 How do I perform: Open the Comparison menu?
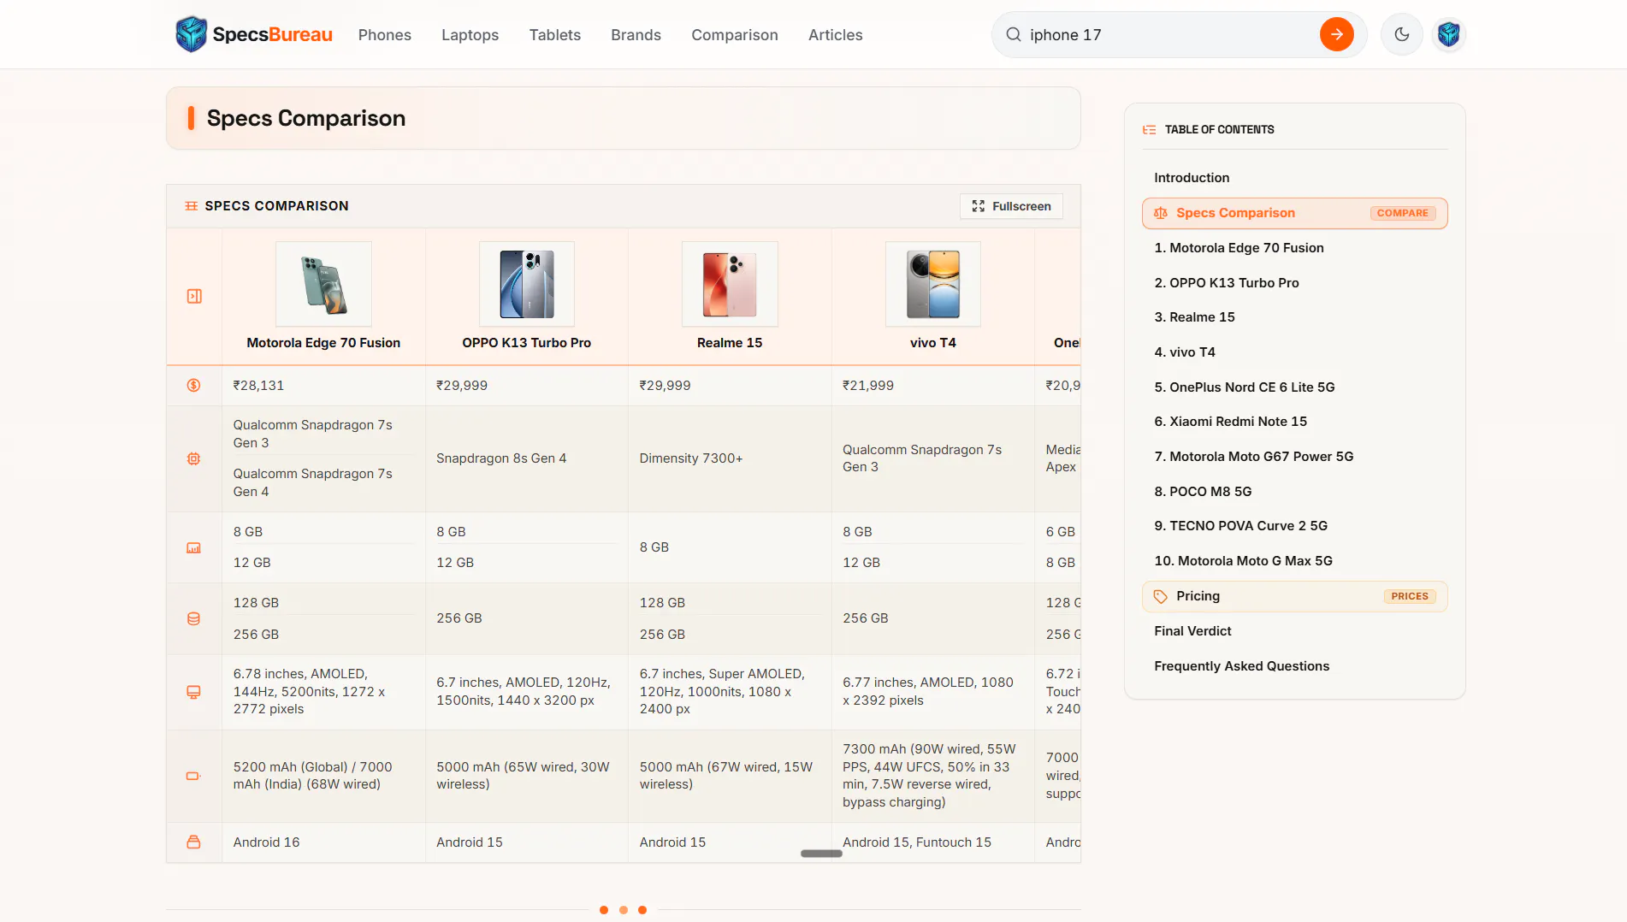click(x=735, y=35)
